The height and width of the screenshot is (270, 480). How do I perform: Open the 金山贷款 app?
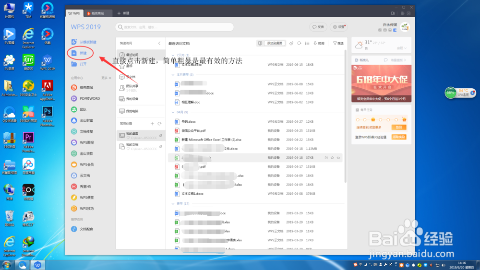[82, 153]
